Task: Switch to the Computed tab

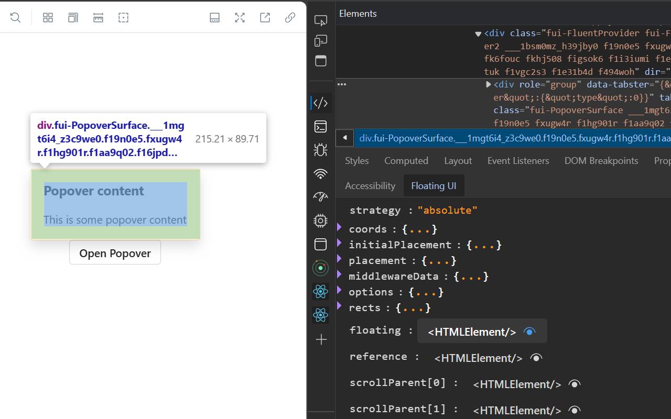Action: [x=406, y=161]
